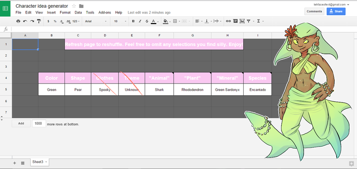Toggle bold formatting
Image resolution: width=357 pixels, height=169 pixels.
[133, 21]
